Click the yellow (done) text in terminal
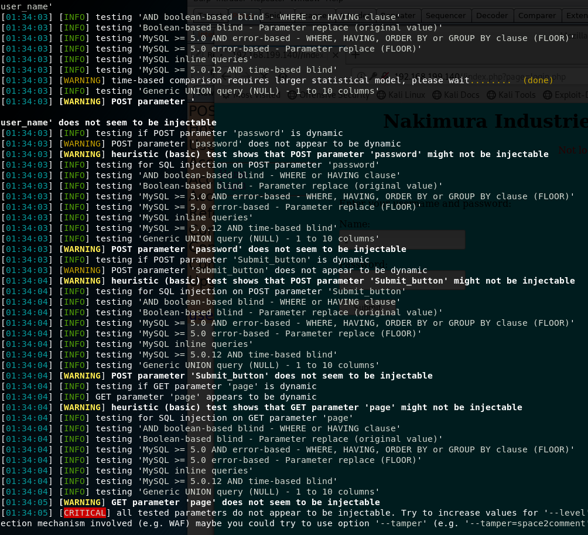This screenshot has height=535, width=588. point(538,80)
